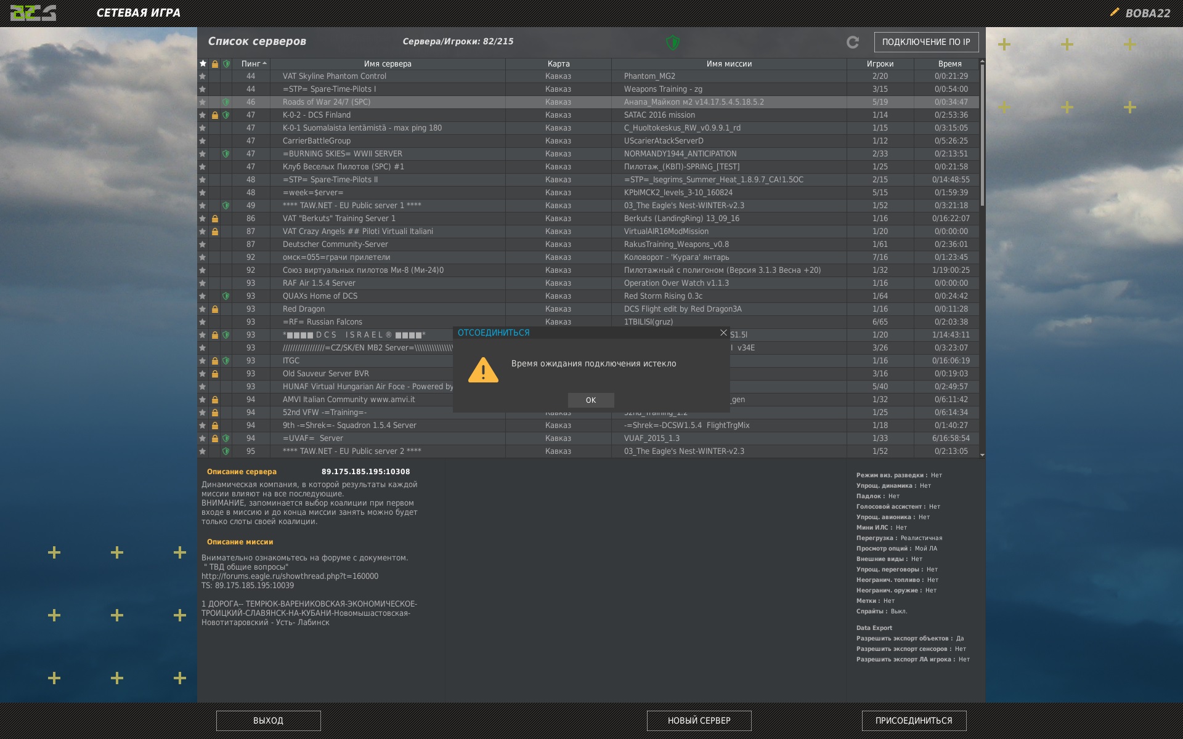
Task: Click shield icon on TAW.NET EU Public server 1
Action: (226, 206)
